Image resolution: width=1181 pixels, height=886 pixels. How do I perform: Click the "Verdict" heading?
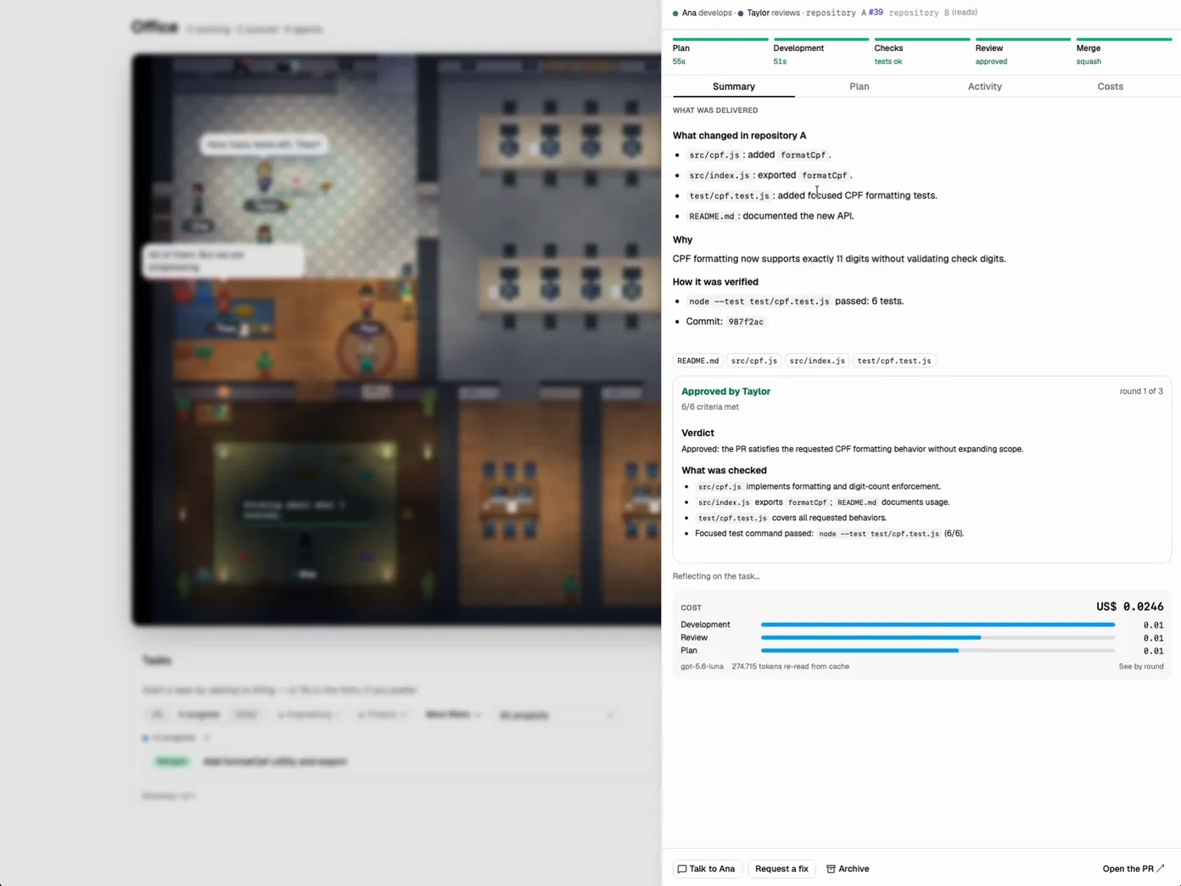697,433
